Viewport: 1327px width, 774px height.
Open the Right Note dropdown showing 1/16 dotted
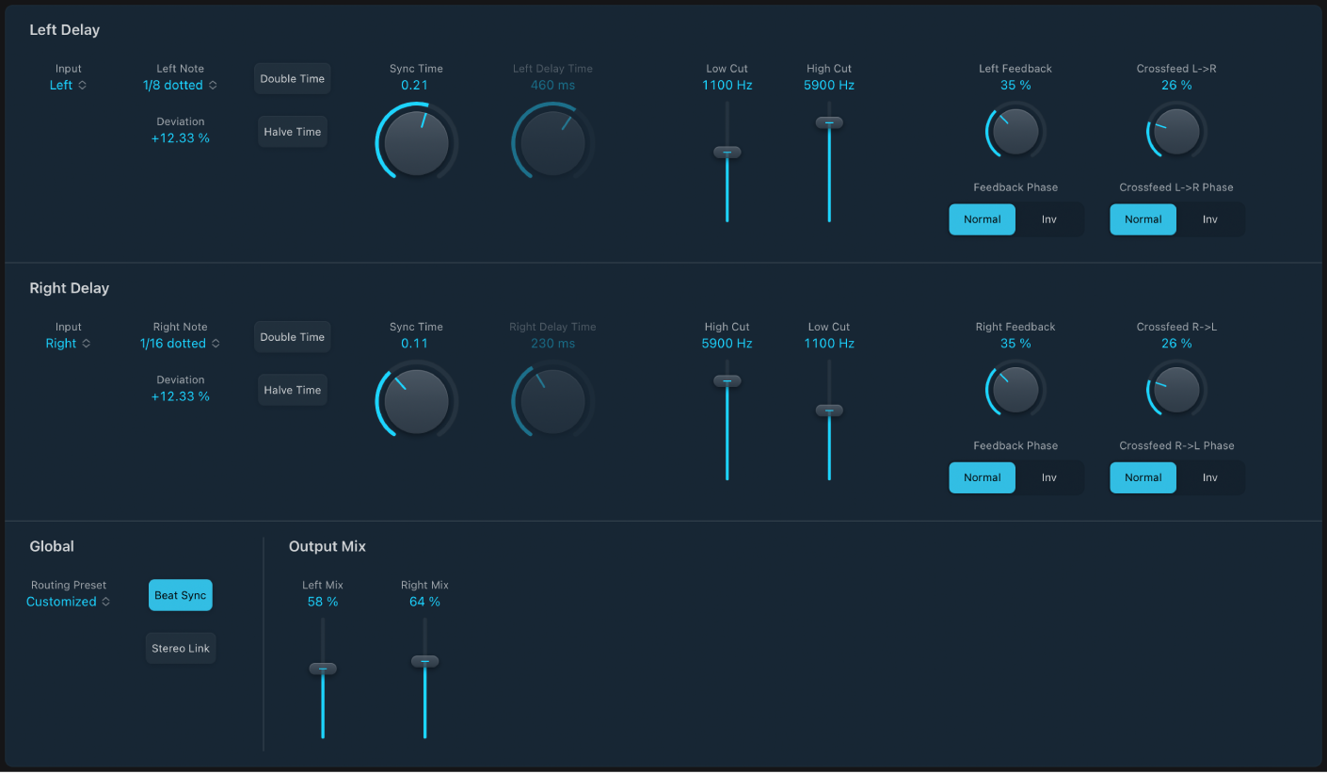coord(180,343)
